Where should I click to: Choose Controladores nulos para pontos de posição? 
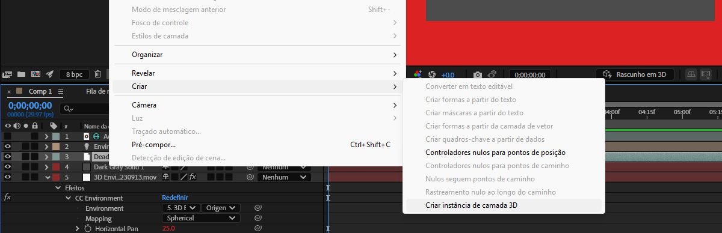(504, 153)
